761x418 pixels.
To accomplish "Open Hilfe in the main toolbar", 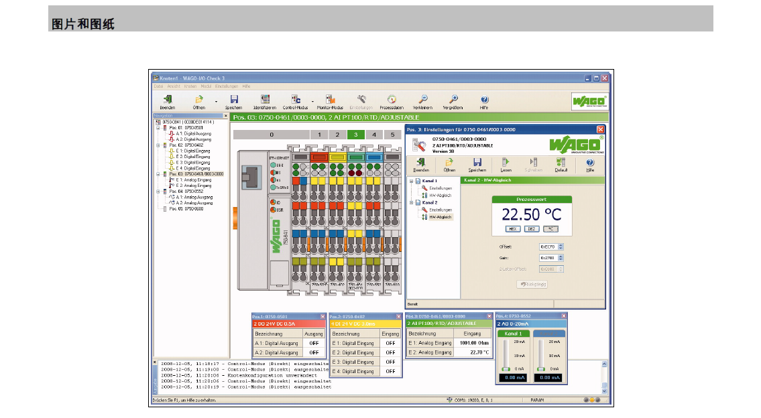I will 484,99.
